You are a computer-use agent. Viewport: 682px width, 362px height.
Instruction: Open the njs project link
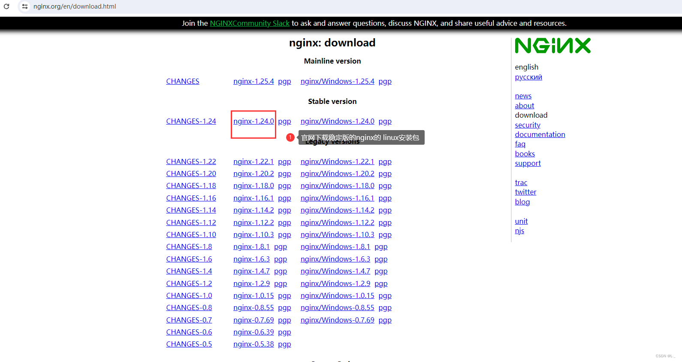point(519,231)
